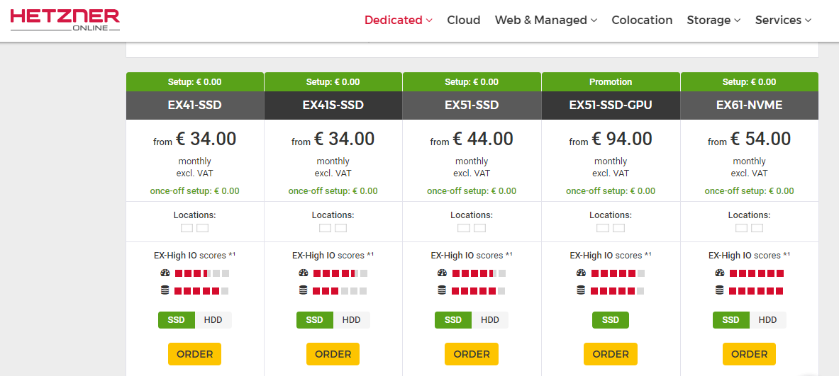Viewport: 839px width, 376px height.
Task: Switch EX41-SSD to the HDD option
Action: (213, 320)
